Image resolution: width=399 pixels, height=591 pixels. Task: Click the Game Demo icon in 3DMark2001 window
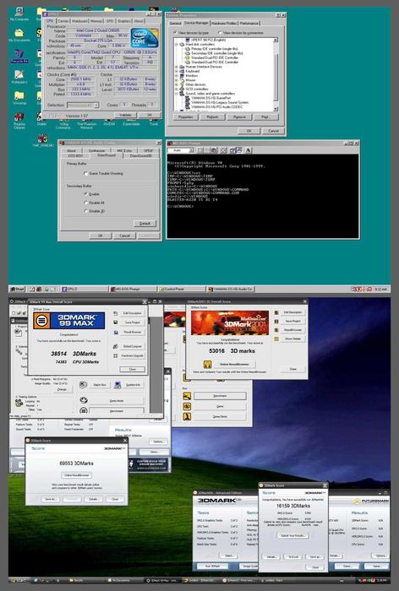[x=187, y=416]
